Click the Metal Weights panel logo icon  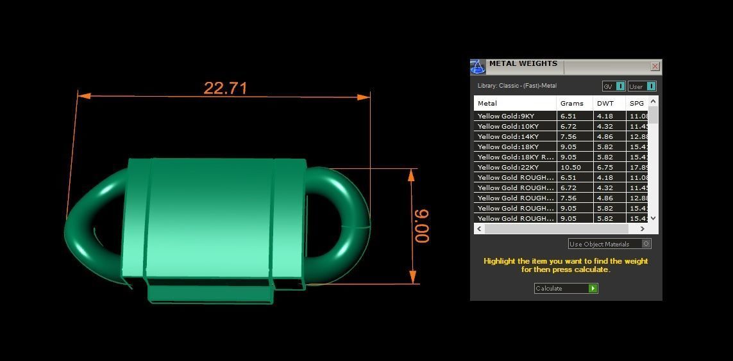click(x=478, y=67)
